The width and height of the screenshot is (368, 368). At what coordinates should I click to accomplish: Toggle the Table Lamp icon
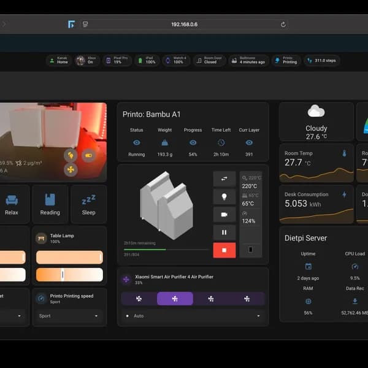pyautogui.click(x=41, y=238)
